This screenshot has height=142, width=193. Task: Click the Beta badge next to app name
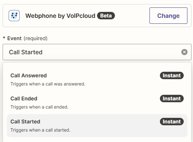106,16
